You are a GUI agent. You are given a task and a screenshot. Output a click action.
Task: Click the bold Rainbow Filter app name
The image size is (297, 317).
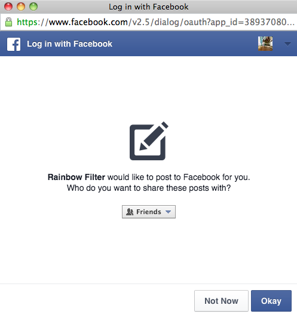pos(76,177)
